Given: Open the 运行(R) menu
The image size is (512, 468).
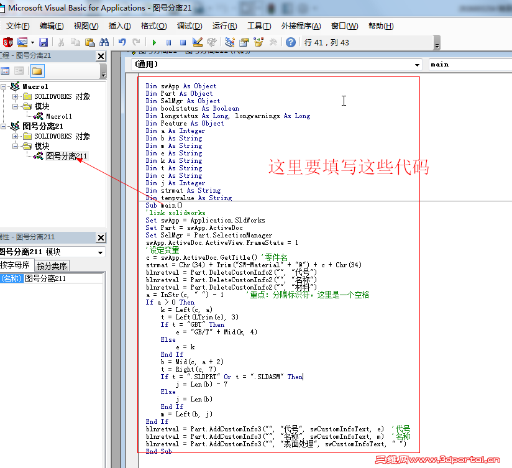Looking at the screenshot, I should (x=225, y=26).
